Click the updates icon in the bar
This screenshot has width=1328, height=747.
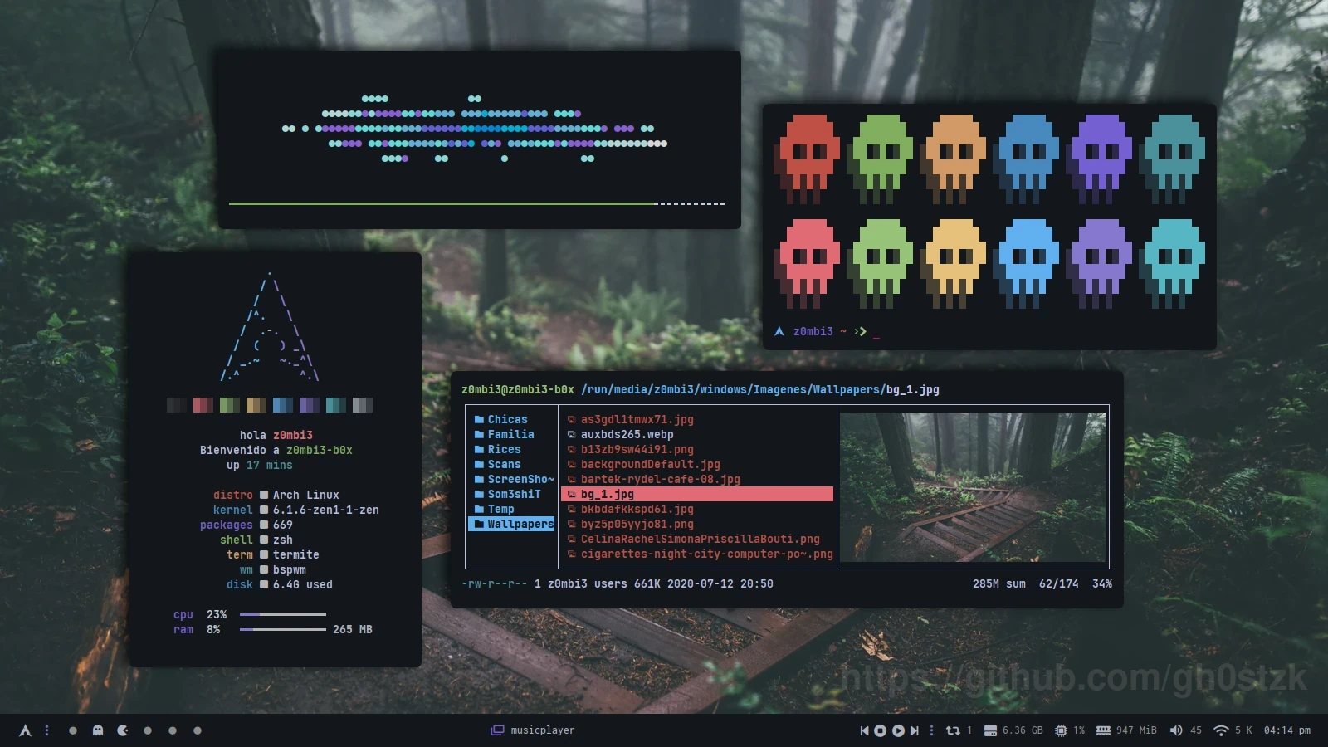[x=953, y=730]
